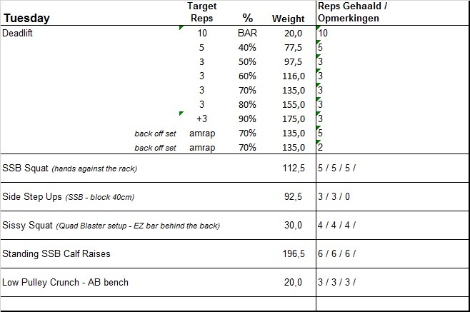Click the 90% percentage cell
Image resolution: width=470 pixels, height=312 pixels.
coord(247,119)
